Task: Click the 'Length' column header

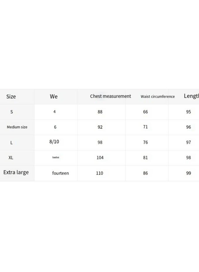Action: coord(191,96)
